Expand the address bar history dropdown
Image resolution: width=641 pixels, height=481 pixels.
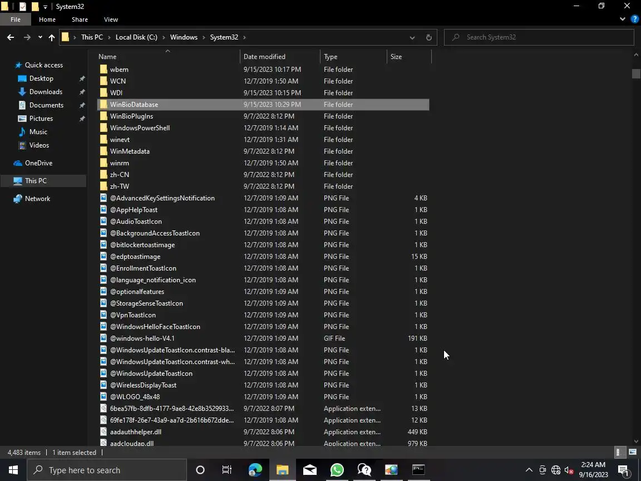tap(412, 37)
